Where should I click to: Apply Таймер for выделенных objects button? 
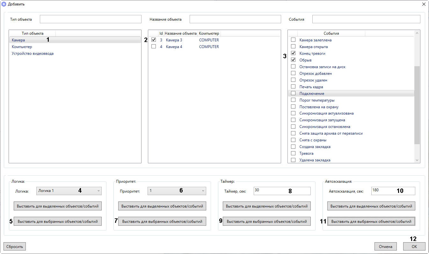coord(266,206)
